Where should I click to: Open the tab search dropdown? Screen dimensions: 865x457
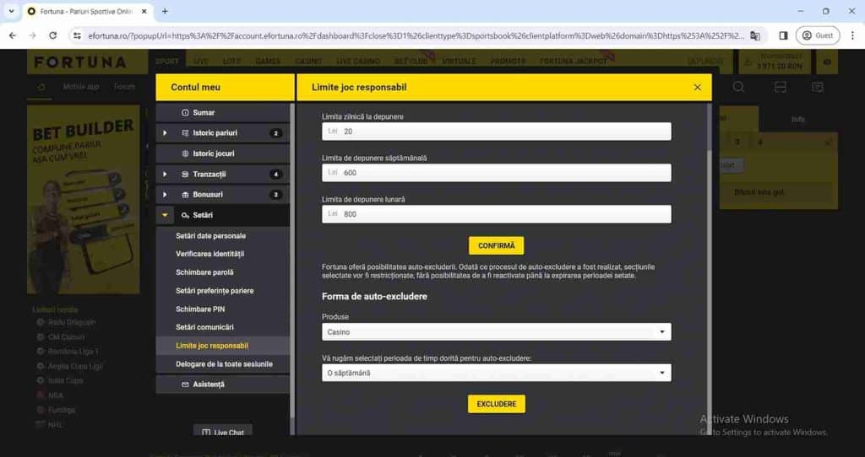point(11,11)
